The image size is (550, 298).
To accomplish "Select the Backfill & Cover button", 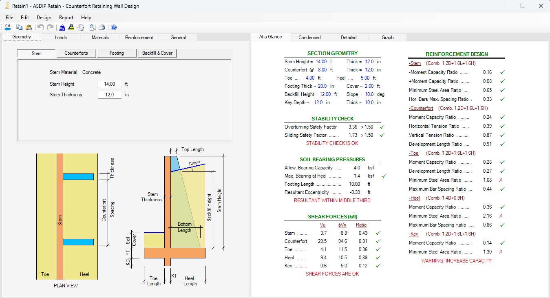I will pyautogui.click(x=157, y=53).
